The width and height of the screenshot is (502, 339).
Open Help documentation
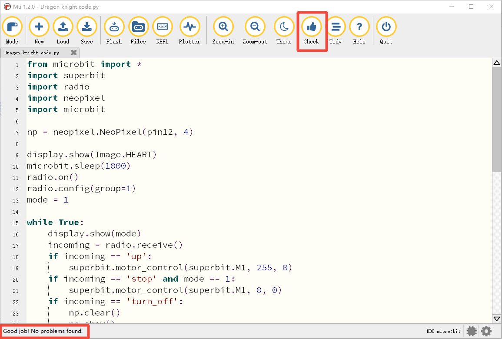point(359,31)
